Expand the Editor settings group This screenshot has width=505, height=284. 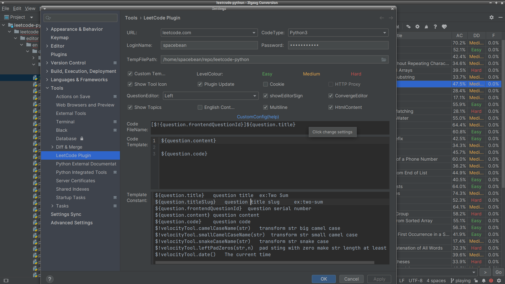[x=47, y=46]
